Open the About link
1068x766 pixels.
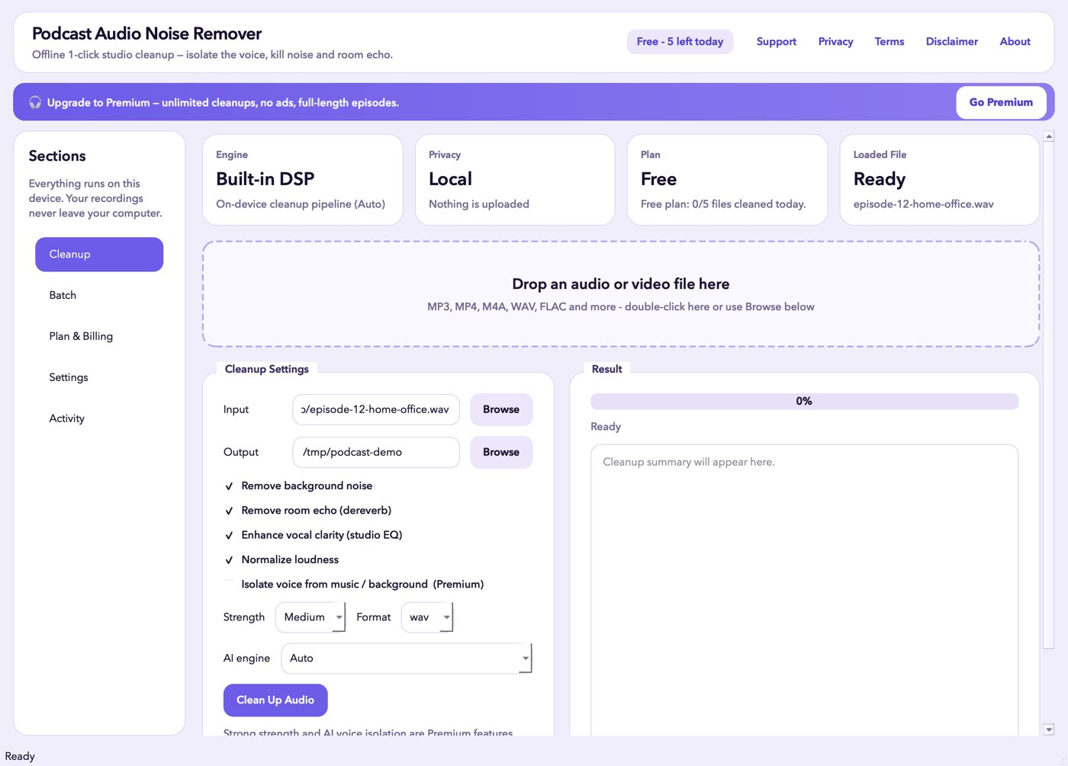point(1015,42)
